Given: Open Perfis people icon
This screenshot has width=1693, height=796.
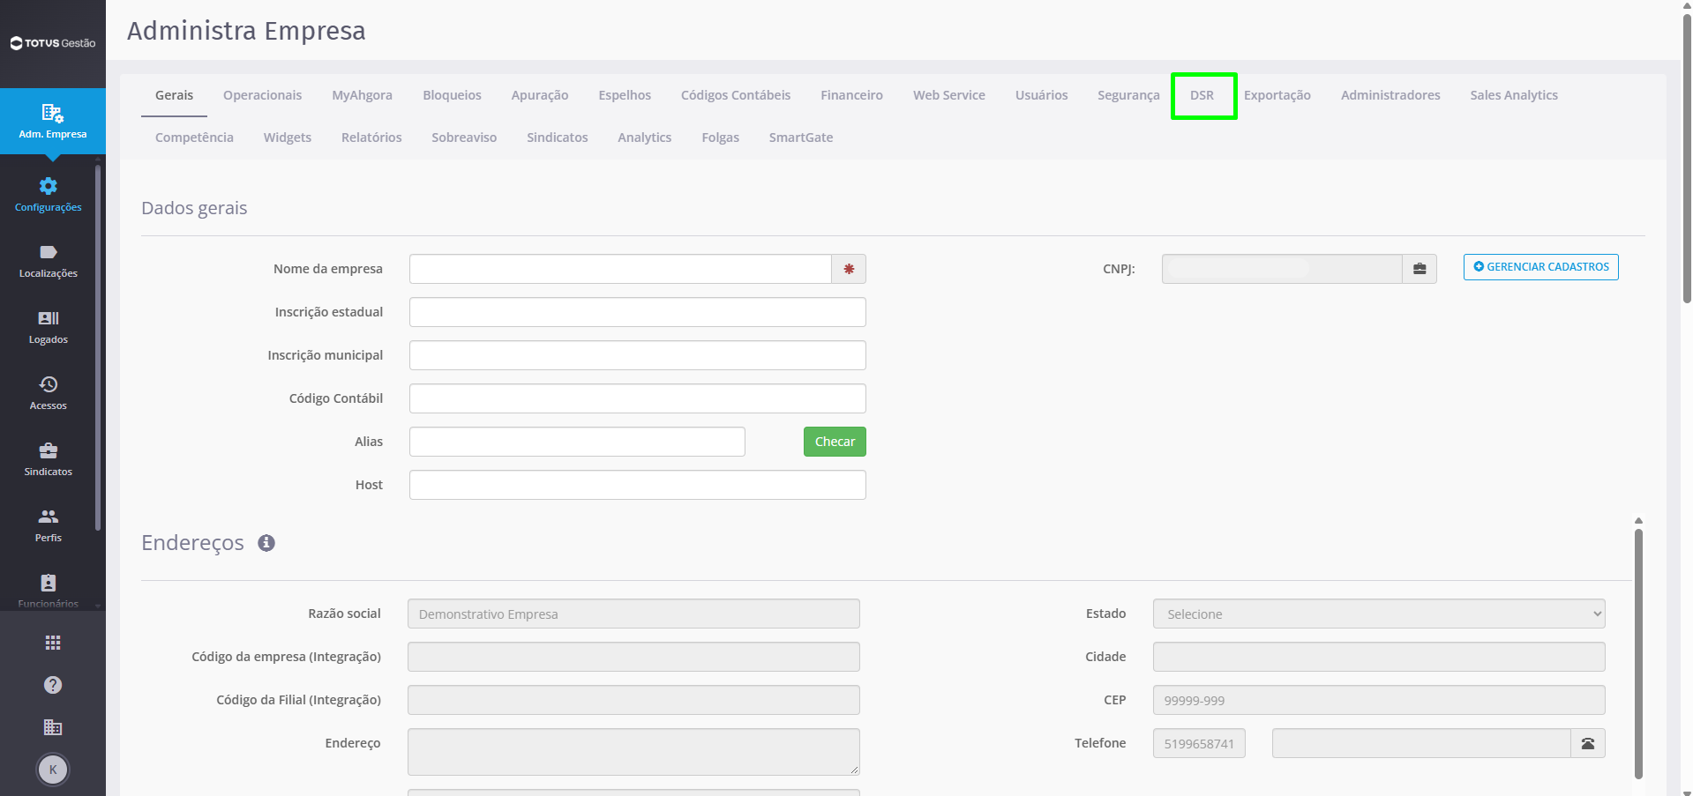Looking at the screenshot, I should [x=49, y=517].
